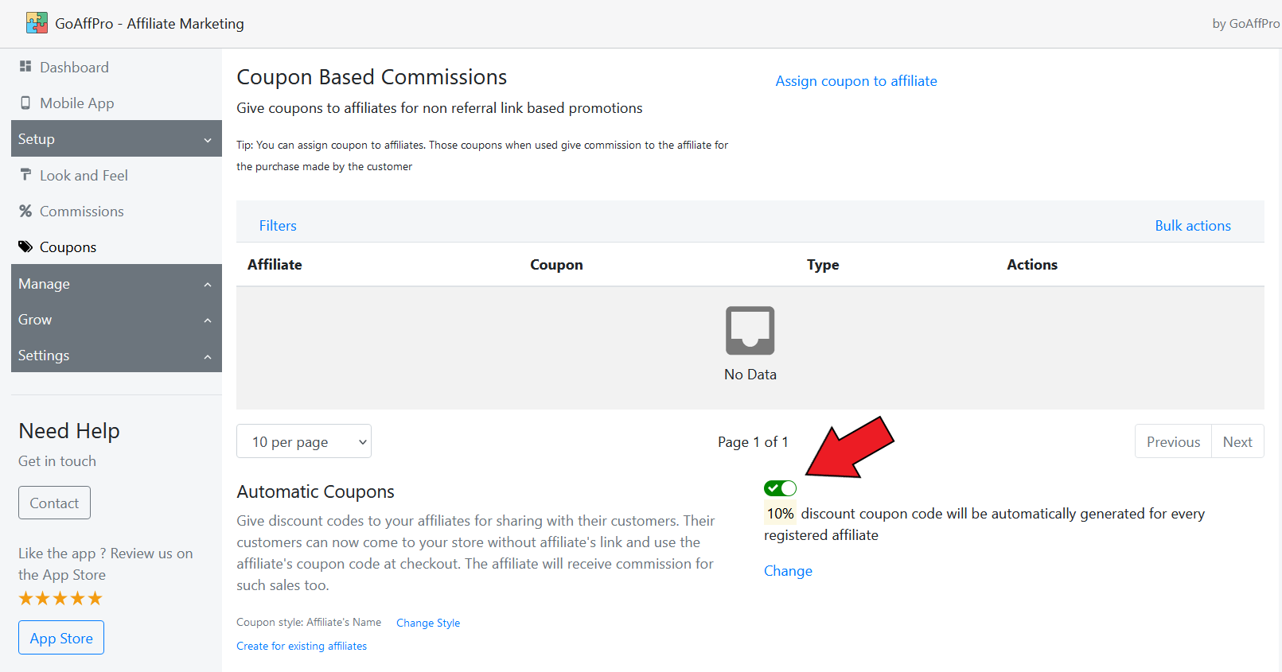Screen dimensions: 1282x672
Task: Expand the Grow sidebar section
Action: tap(116, 320)
